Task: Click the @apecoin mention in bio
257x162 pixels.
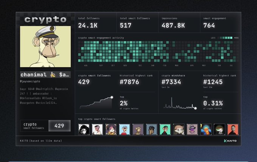Action: pyautogui.click(x=62, y=89)
